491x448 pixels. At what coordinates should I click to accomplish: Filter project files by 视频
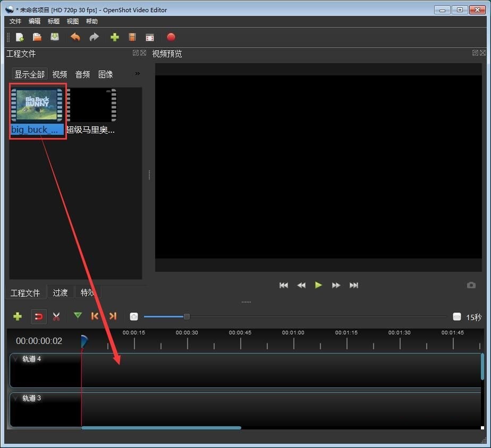tap(60, 74)
